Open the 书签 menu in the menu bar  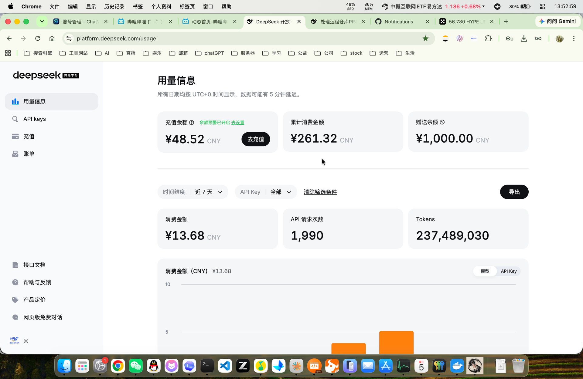click(x=138, y=6)
